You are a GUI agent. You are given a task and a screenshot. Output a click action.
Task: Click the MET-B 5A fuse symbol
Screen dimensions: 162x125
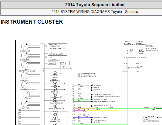coord(128,52)
